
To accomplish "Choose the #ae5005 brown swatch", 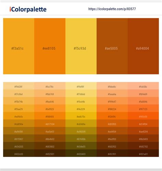I will click(112, 46).
